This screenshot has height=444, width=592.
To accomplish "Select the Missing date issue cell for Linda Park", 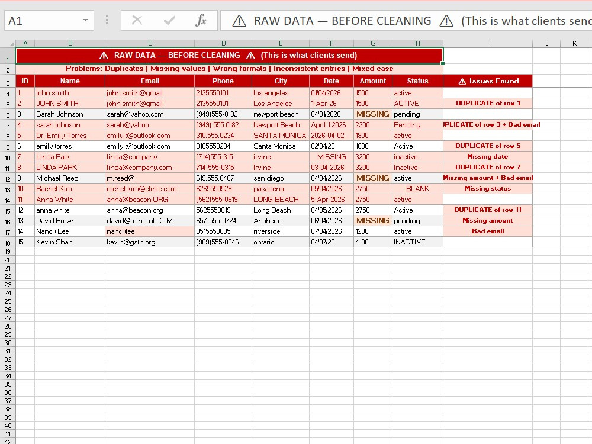I will click(487, 156).
